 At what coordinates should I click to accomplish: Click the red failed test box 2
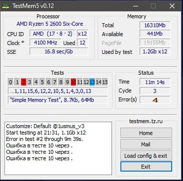[24, 82]
